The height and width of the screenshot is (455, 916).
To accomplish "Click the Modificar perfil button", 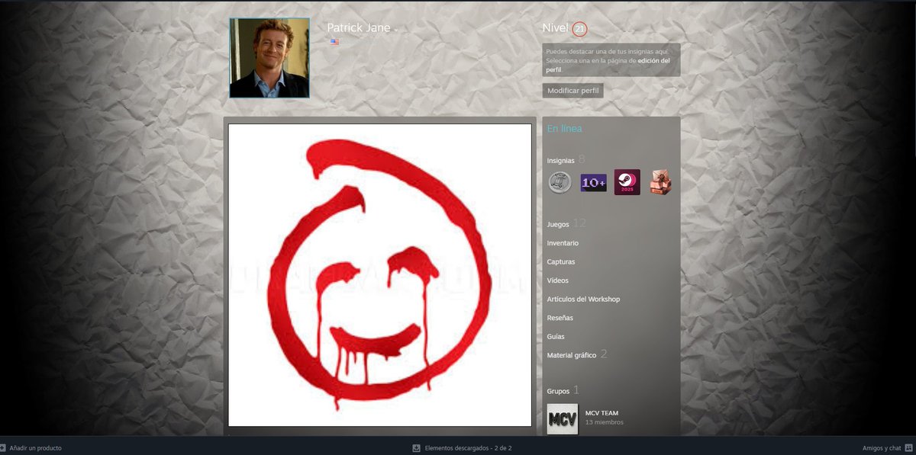I will click(x=572, y=91).
